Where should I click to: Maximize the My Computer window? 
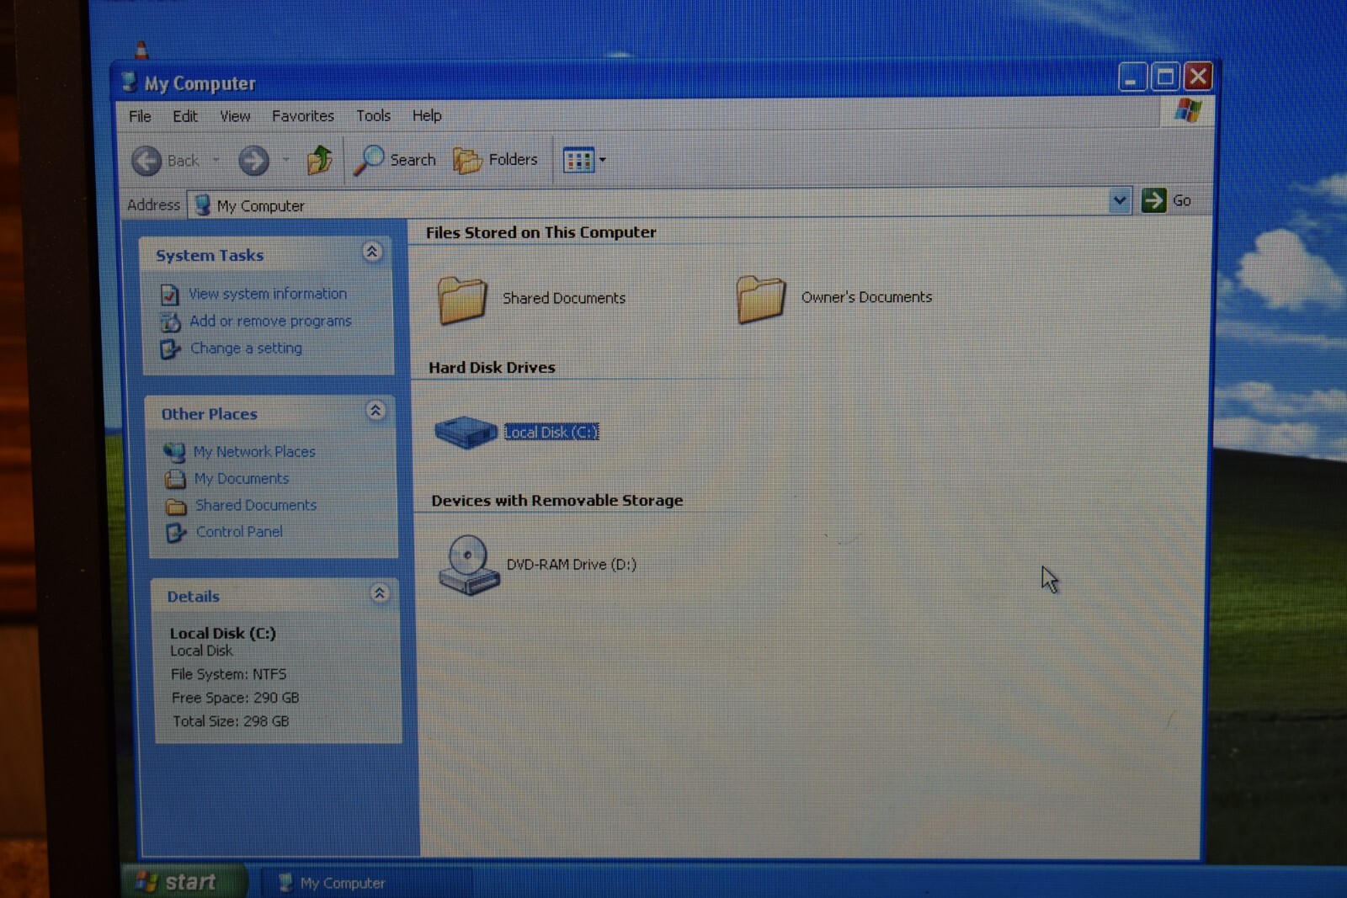[1165, 77]
